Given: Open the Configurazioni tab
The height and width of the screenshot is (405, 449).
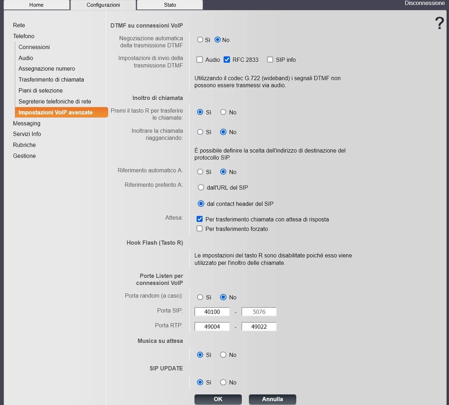Looking at the screenshot, I should [x=103, y=5].
